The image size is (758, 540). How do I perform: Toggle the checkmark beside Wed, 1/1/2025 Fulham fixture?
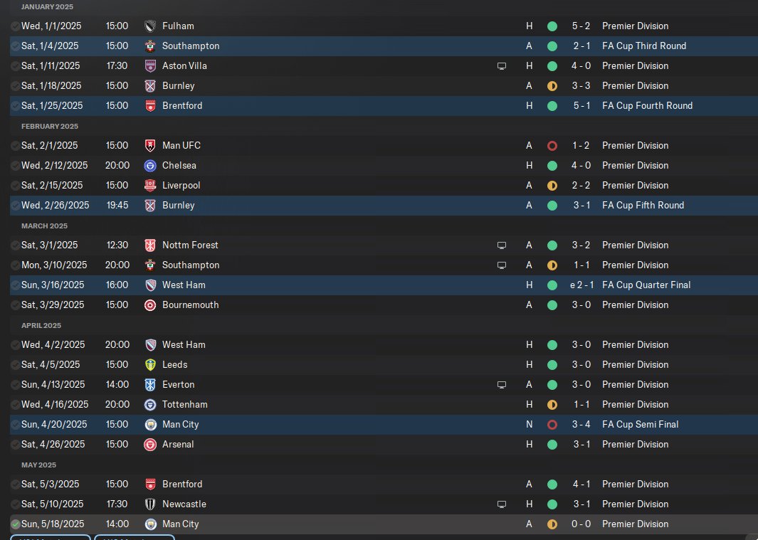tap(16, 26)
